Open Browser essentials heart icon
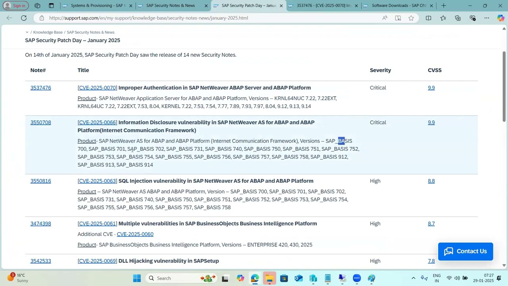Viewport: 508px width, 286px height. click(x=472, y=18)
